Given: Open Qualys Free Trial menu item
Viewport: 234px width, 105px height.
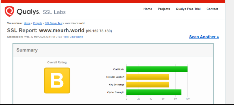Looking at the screenshot, I should [x=188, y=9].
